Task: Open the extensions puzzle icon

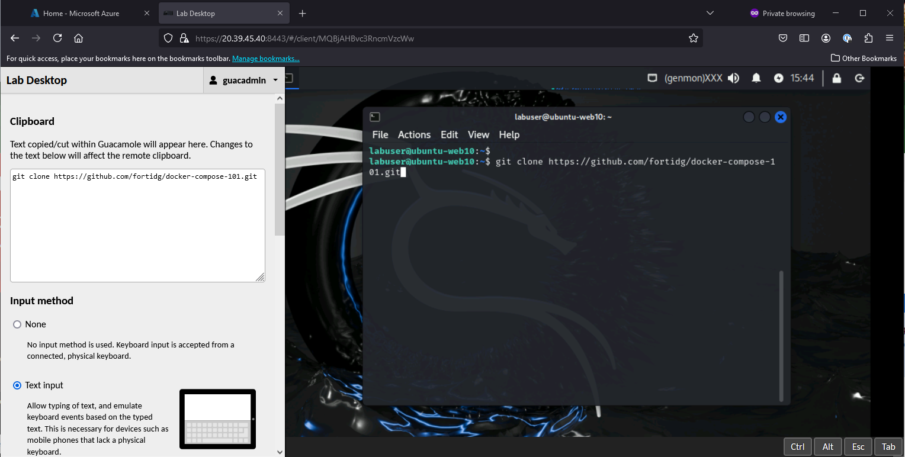Action: pyautogui.click(x=868, y=38)
